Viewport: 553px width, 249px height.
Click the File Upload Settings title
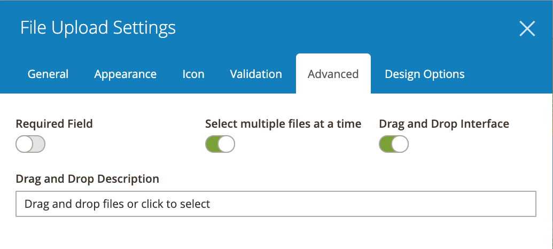click(x=98, y=28)
